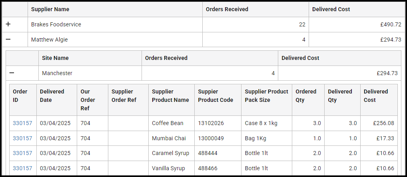Click the Supplier Name column header
Screen dimensions: 407x177
(x=50, y=9)
